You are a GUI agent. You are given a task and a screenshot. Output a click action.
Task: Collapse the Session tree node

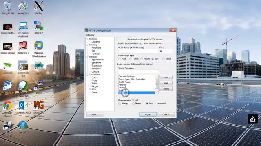coord(87,39)
